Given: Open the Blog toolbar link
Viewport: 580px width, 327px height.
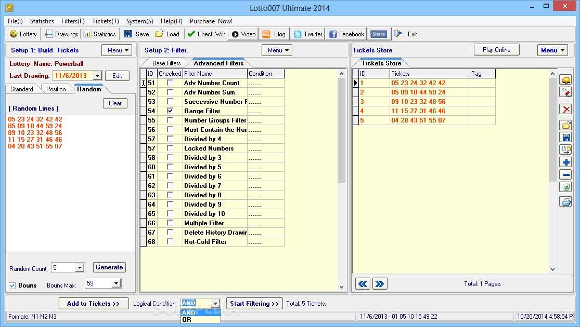Looking at the screenshot, I should tap(274, 34).
